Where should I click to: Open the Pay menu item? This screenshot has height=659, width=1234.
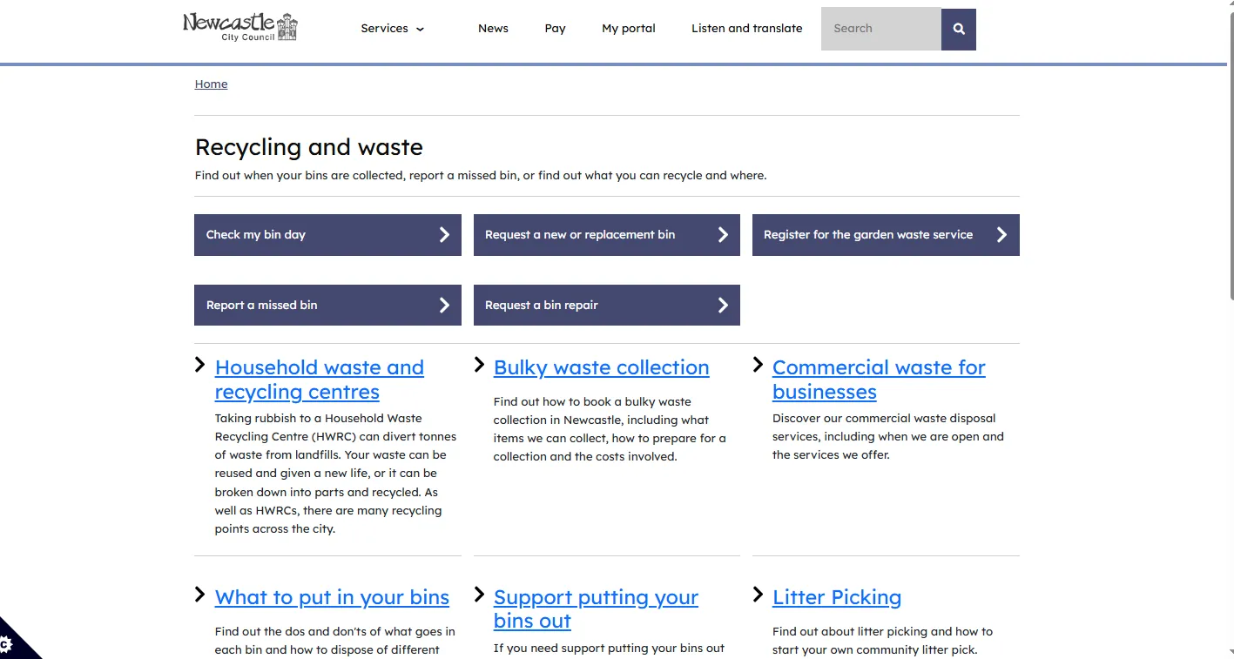555,29
